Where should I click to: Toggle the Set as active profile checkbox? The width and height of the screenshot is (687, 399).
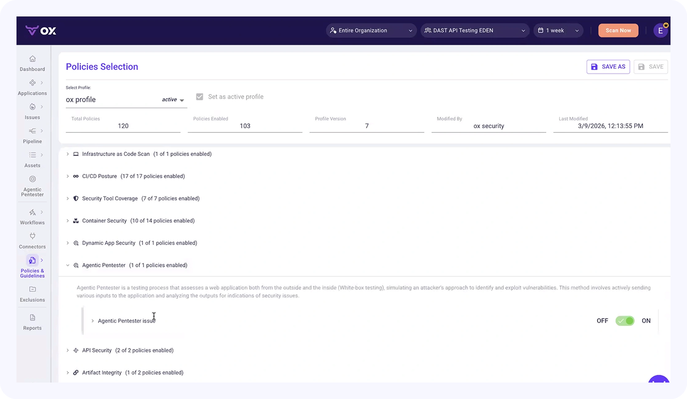pos(199,97)
